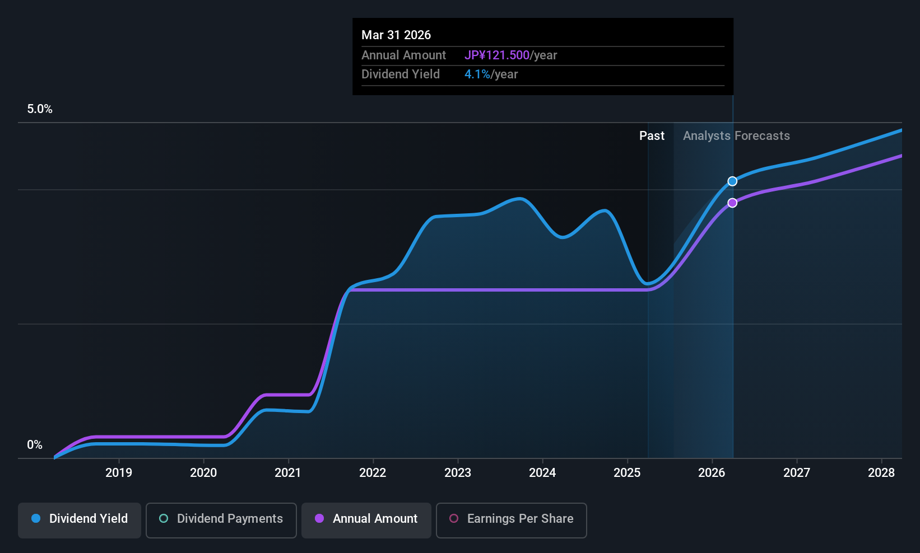Toggle the Dividend Yield legend button
The height and width of the screenshot is (553, 920).
80,520
